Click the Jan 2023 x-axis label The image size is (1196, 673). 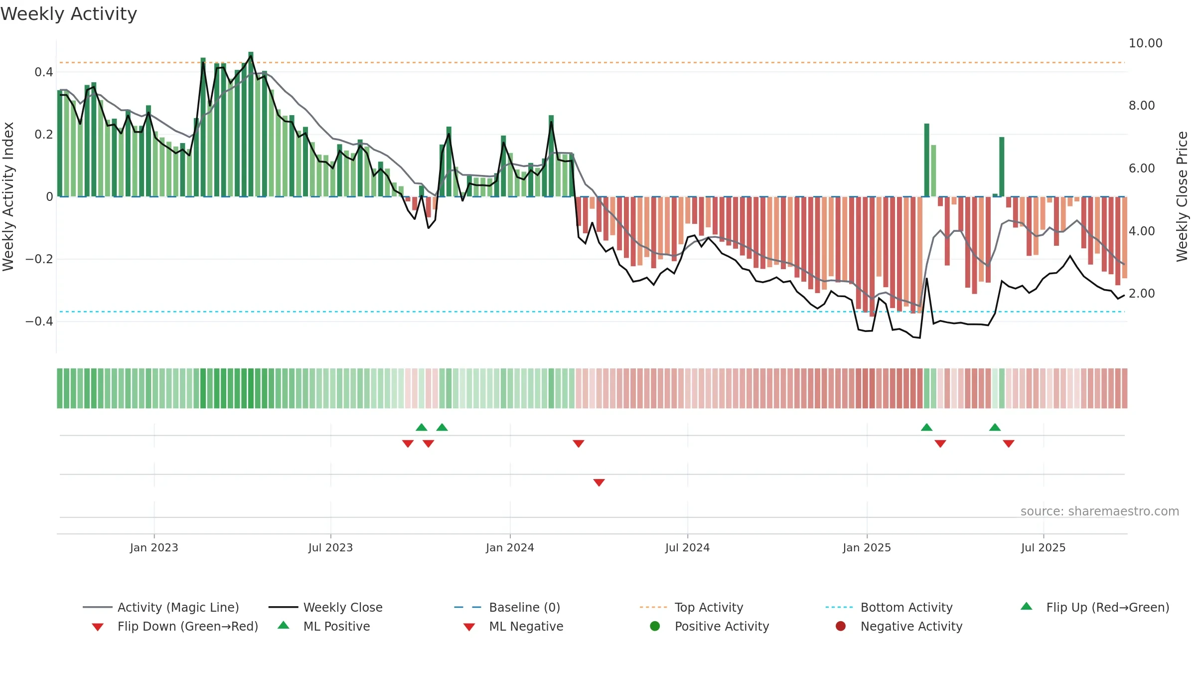(x=154, y=547)
